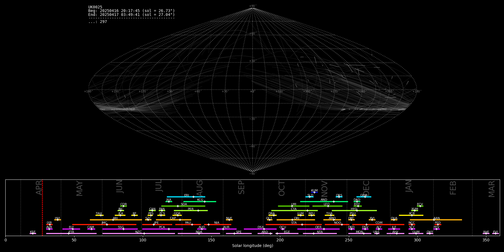Click the SDA shower label
This screenshot has width=504, height=252.
tap(184, 204)
